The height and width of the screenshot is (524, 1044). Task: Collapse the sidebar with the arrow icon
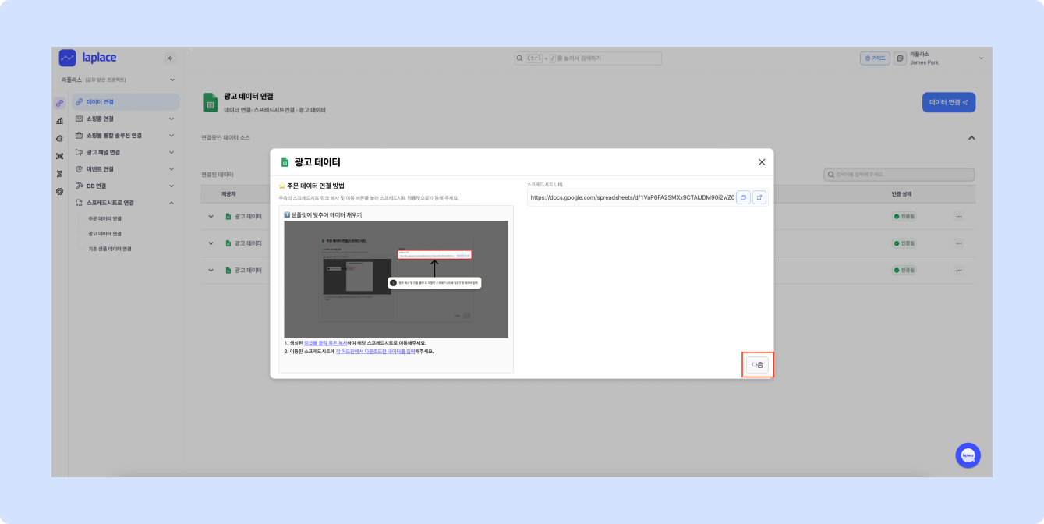(170, 58)
